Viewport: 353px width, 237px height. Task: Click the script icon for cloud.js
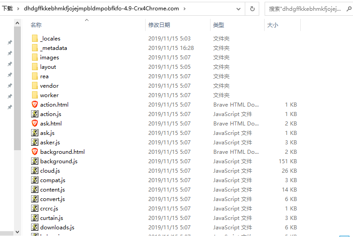[x=35, y=170]
